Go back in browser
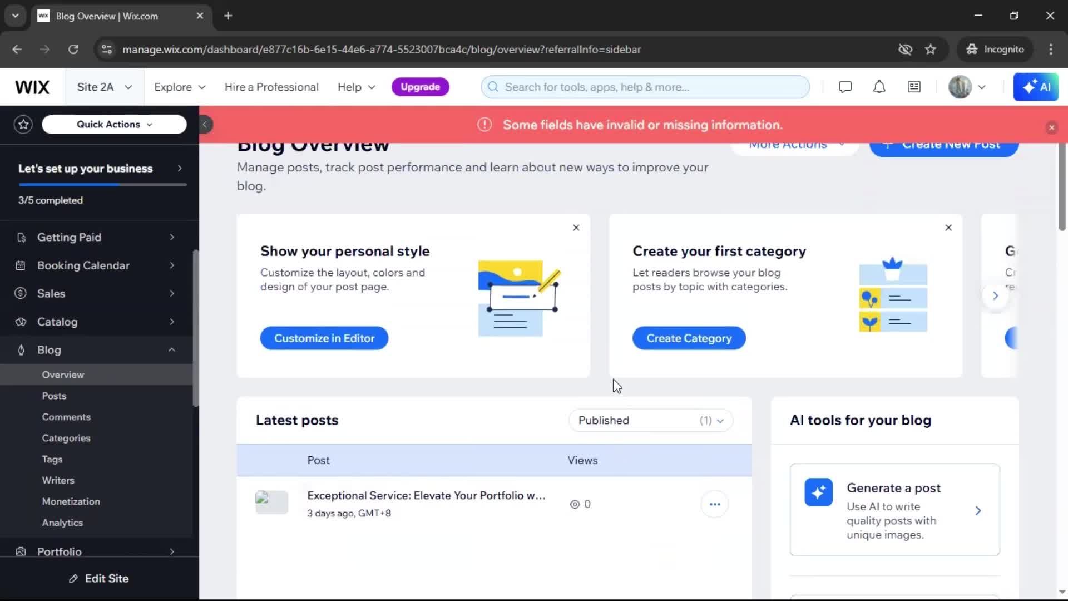The image size is (1068, 601). (x=17, y=49)
